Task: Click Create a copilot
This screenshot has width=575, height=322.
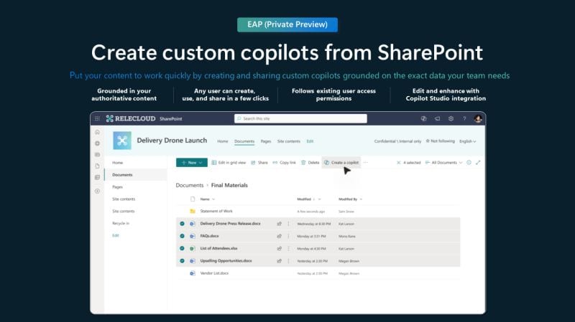Action: (x=341, y=163)
